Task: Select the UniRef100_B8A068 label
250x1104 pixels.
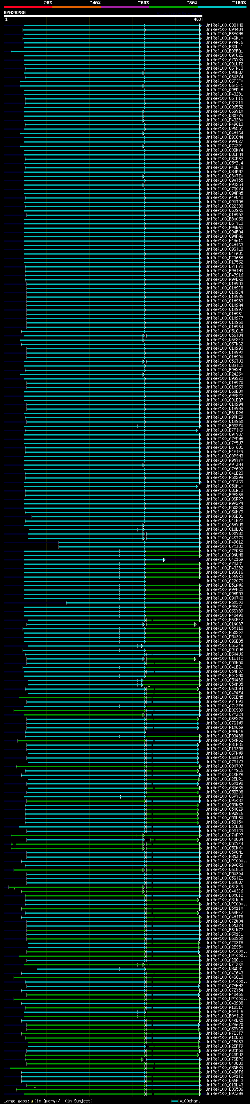Action: coord(224,219)
